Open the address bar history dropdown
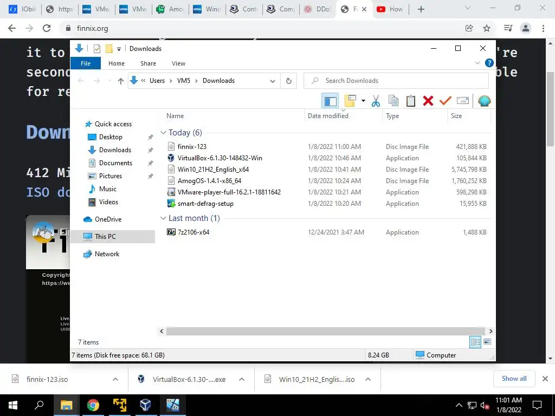The width and height of the screenshot is (555, 416). (x=273, y=81)
